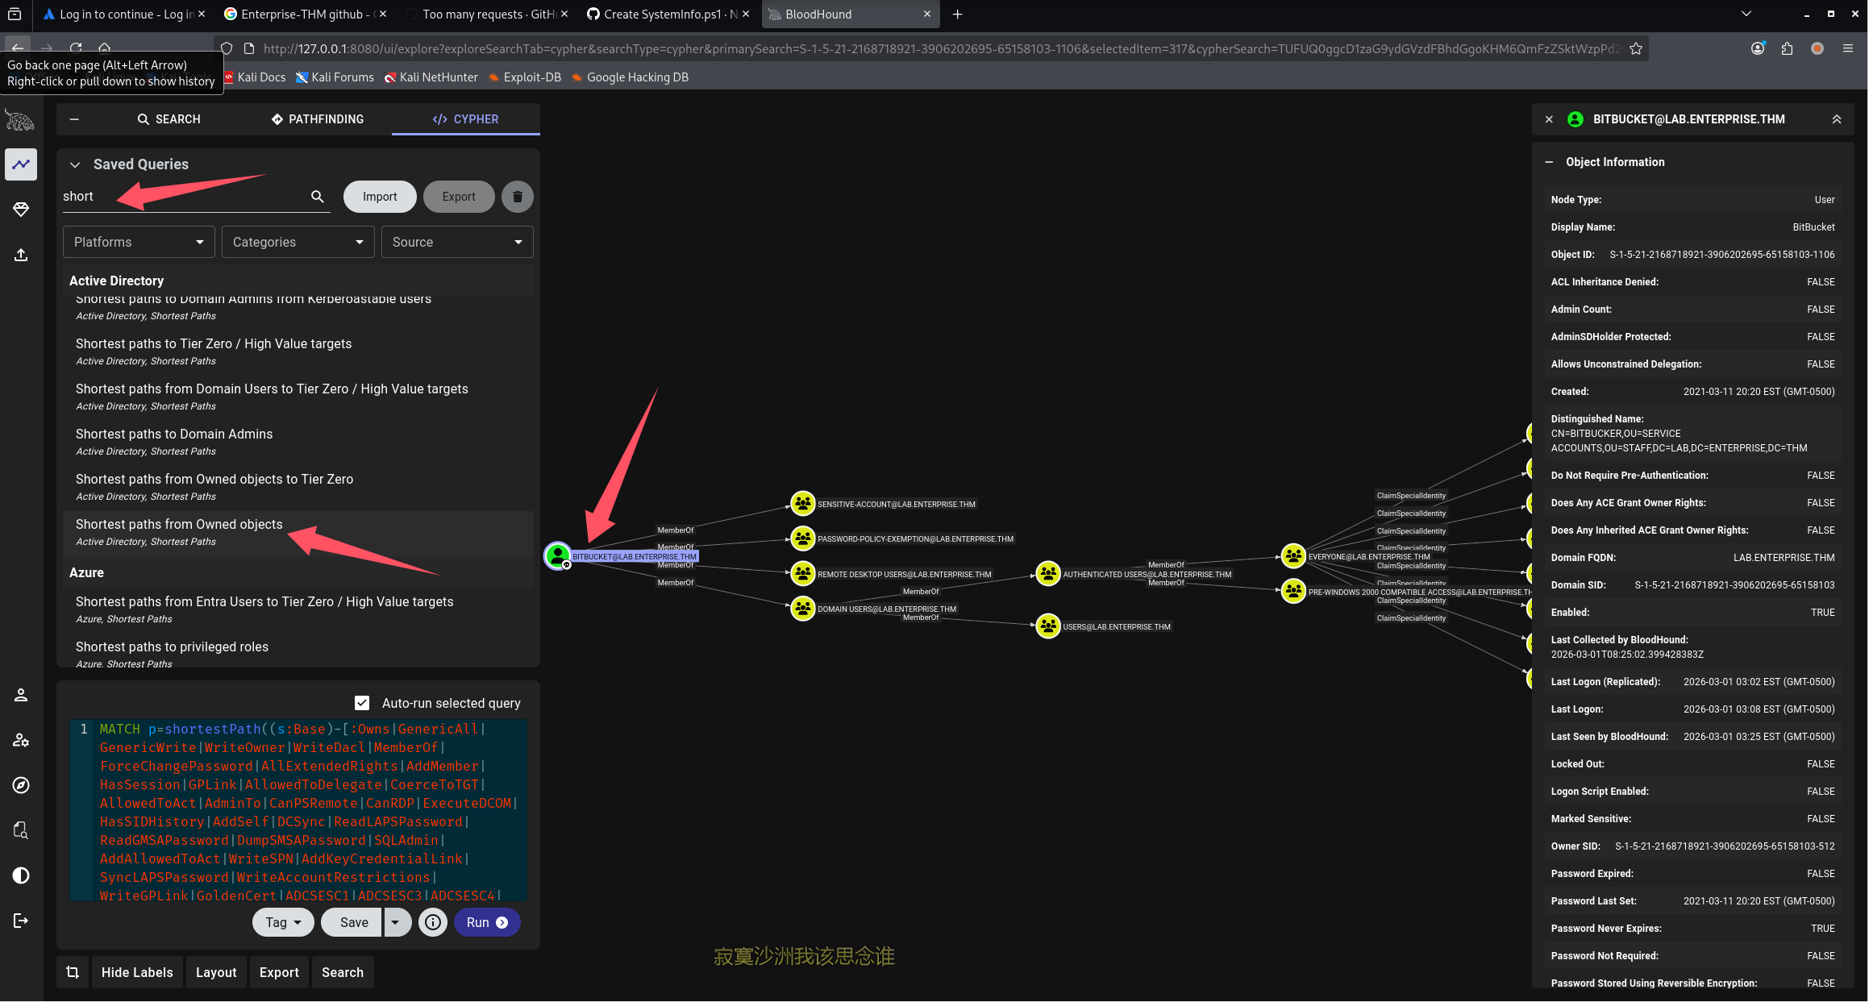Screen dimensions: 1869x1002
Task: Click the info icon next to Save
Action: [433, 922]
